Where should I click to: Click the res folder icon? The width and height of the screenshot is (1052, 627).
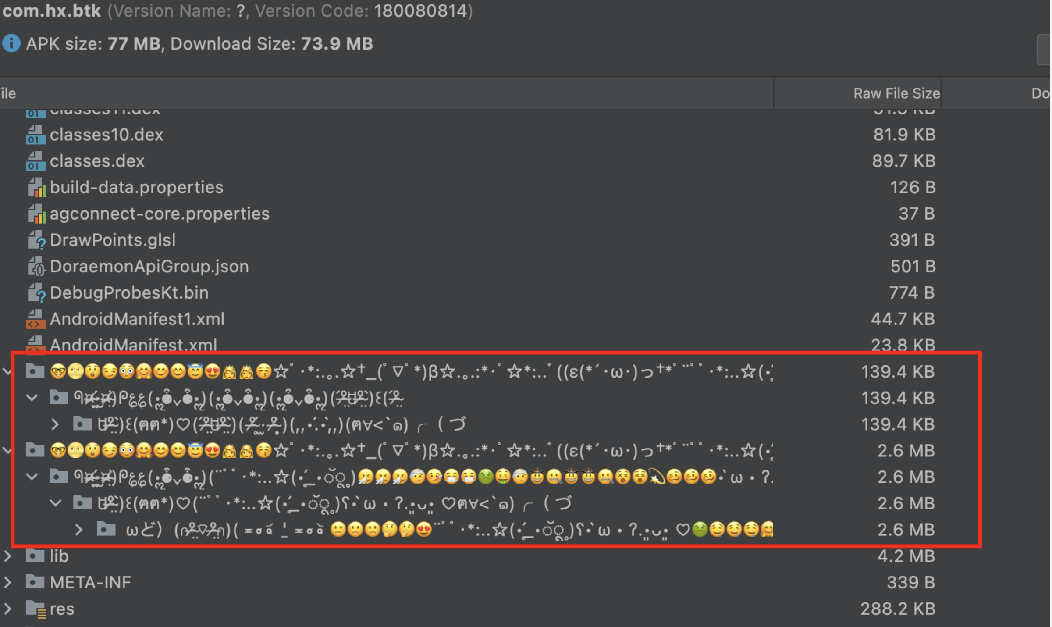pyautogui.click(x=36, y=609)
